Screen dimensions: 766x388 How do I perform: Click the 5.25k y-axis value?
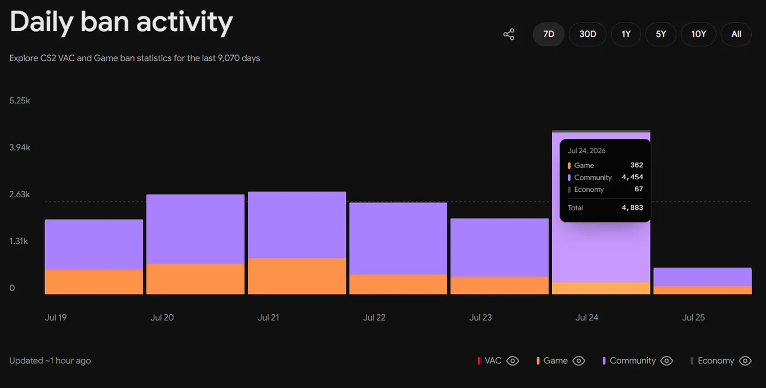click(20, 101)
